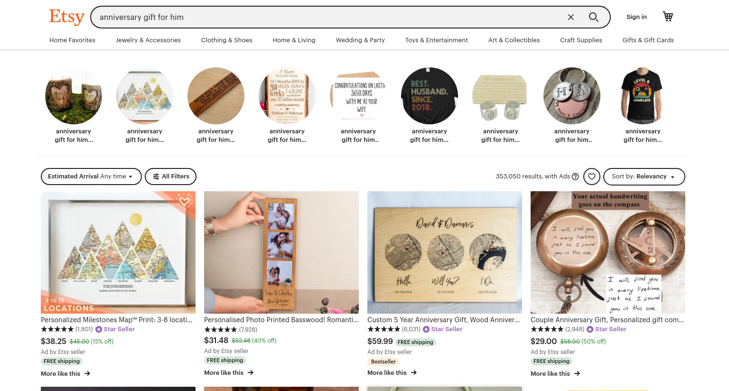Go to Gifts & Gift Cards
This screenshot has height=391, width=729.
pyautogui.click(x=648, y=40)
